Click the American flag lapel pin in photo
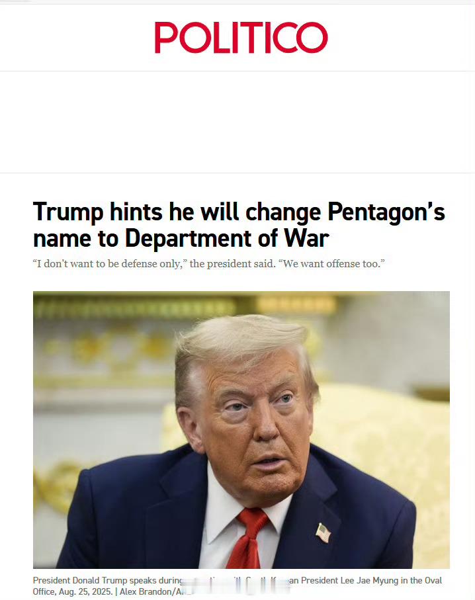 click(x=324, y=533)
